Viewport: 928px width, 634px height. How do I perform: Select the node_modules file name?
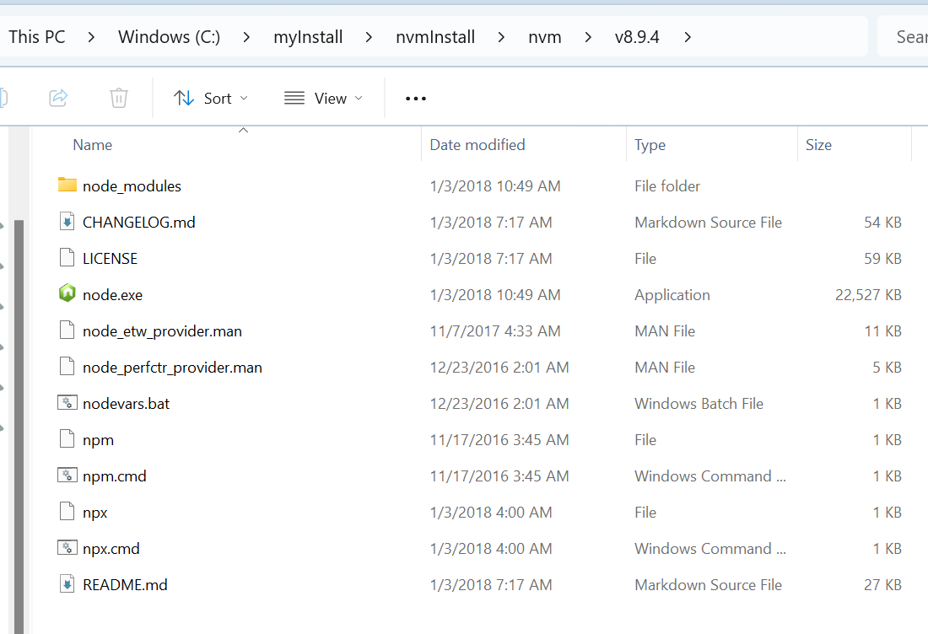pyautogui.click(x=132, y=185)
